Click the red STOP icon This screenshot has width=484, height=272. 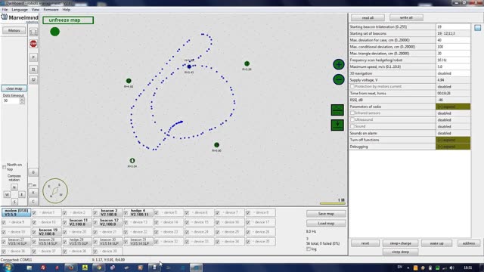tap(33, 44)
